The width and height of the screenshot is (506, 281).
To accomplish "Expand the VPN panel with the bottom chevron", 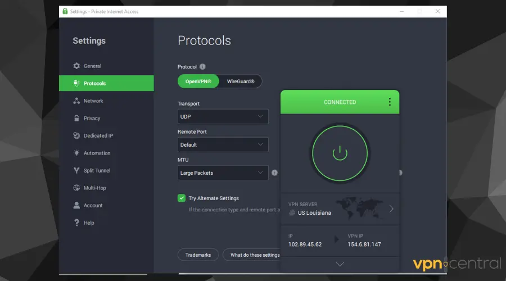I will pyautogui.click(x=340, y=264).
